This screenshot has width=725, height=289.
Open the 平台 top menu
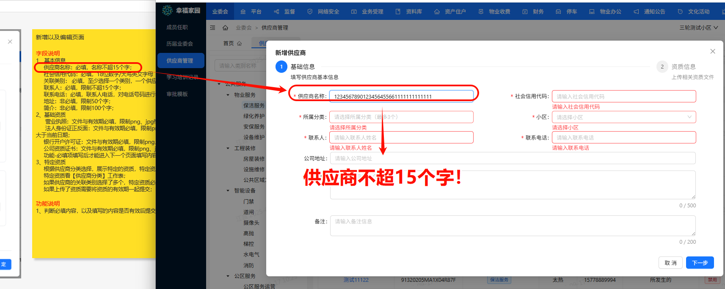pyautogui.click(x=251, y=11)
